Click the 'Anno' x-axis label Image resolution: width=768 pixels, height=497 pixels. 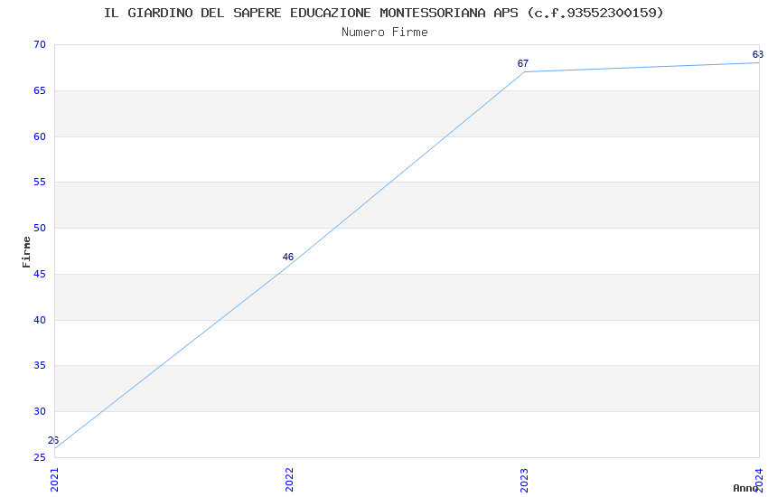pyautogui.click(x=745, y=488)
